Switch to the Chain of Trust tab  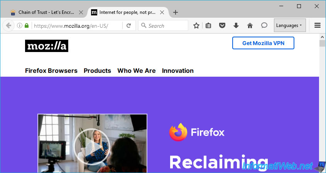46,12
